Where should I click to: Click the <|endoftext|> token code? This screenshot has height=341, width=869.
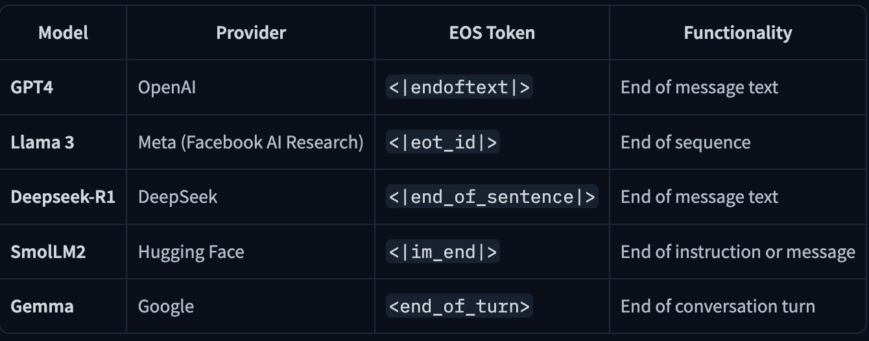(459, 88)
